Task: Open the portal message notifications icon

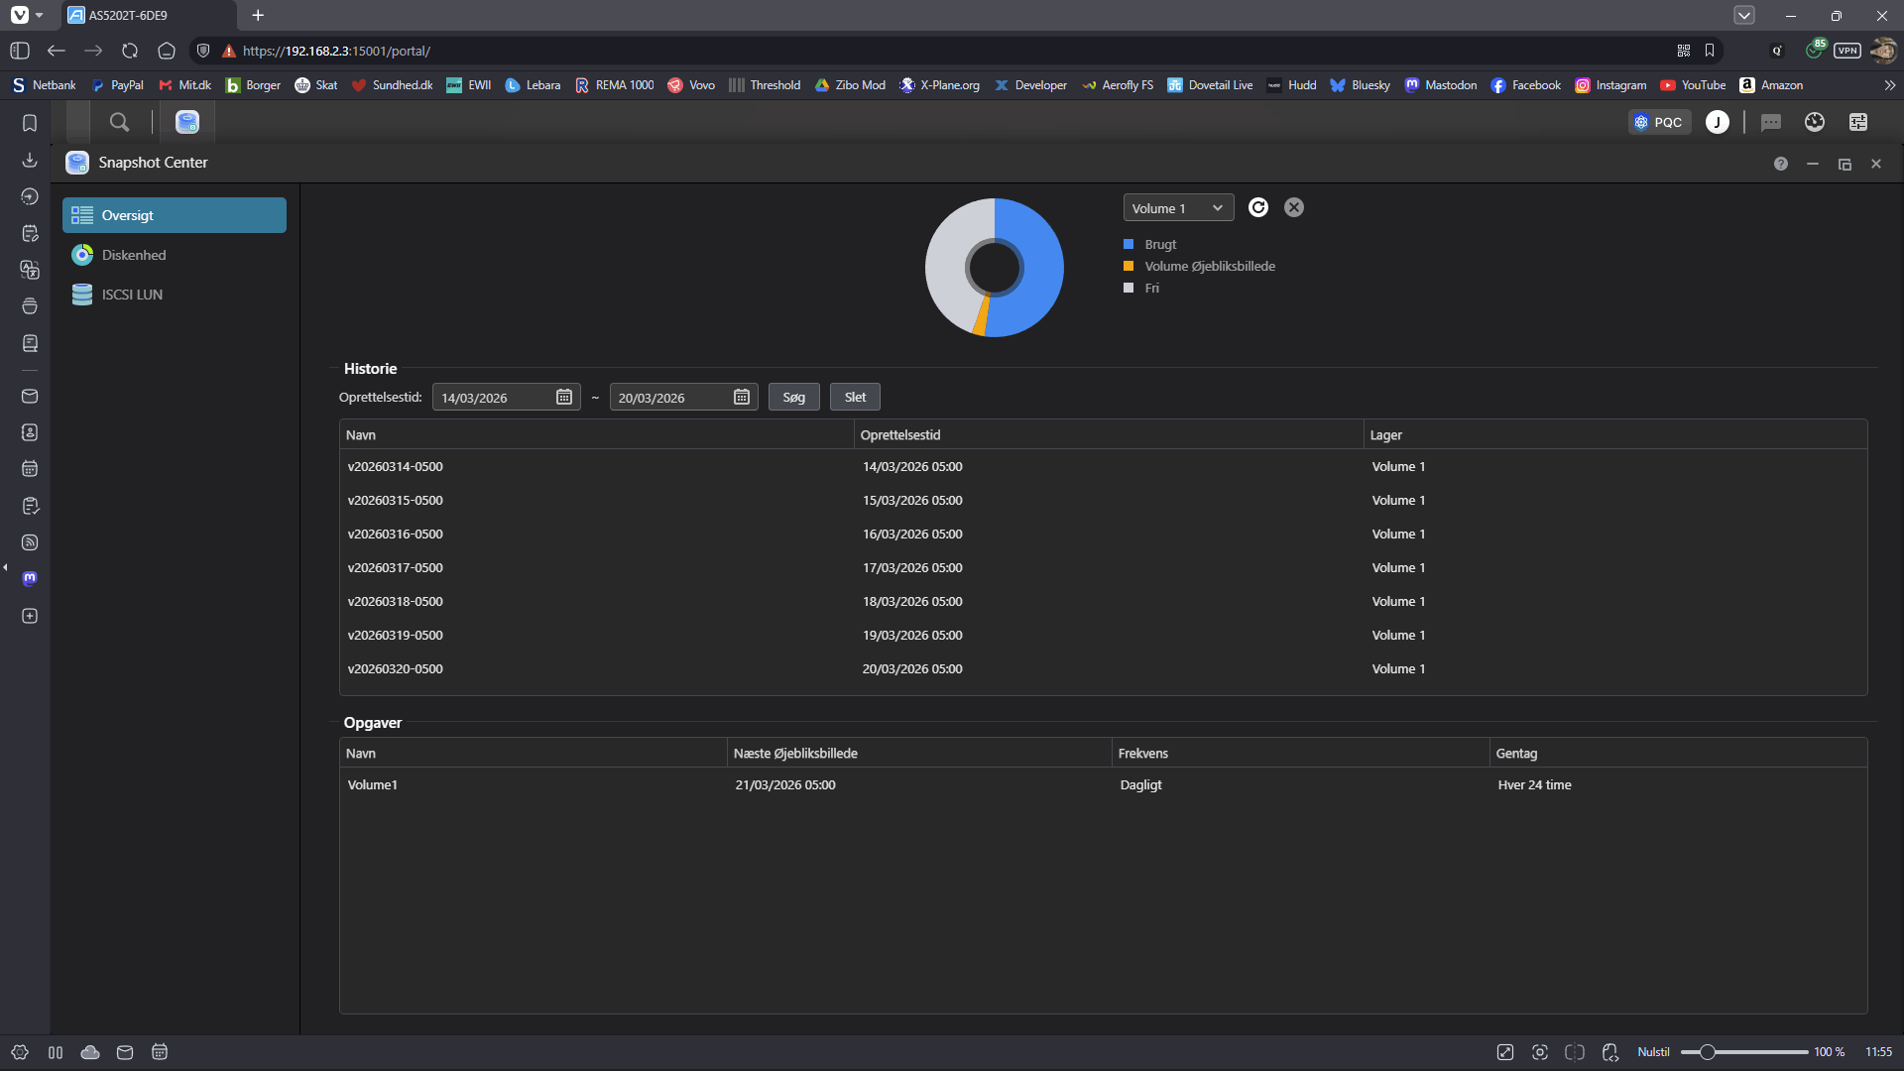Action: (x=1770, y=122)
